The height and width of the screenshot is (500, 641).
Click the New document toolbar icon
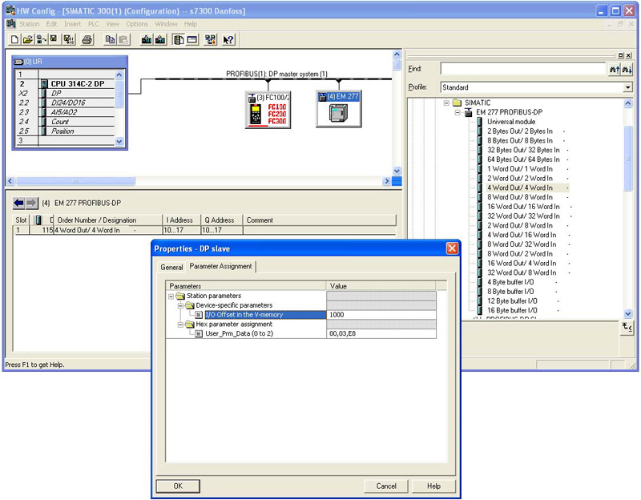[15, 39]
